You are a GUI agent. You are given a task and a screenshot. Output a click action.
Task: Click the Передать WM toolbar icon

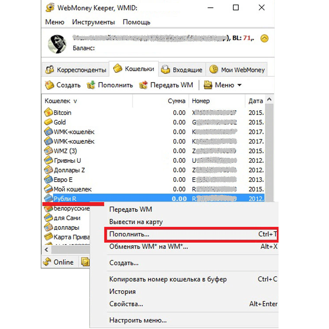pos(143,85)
